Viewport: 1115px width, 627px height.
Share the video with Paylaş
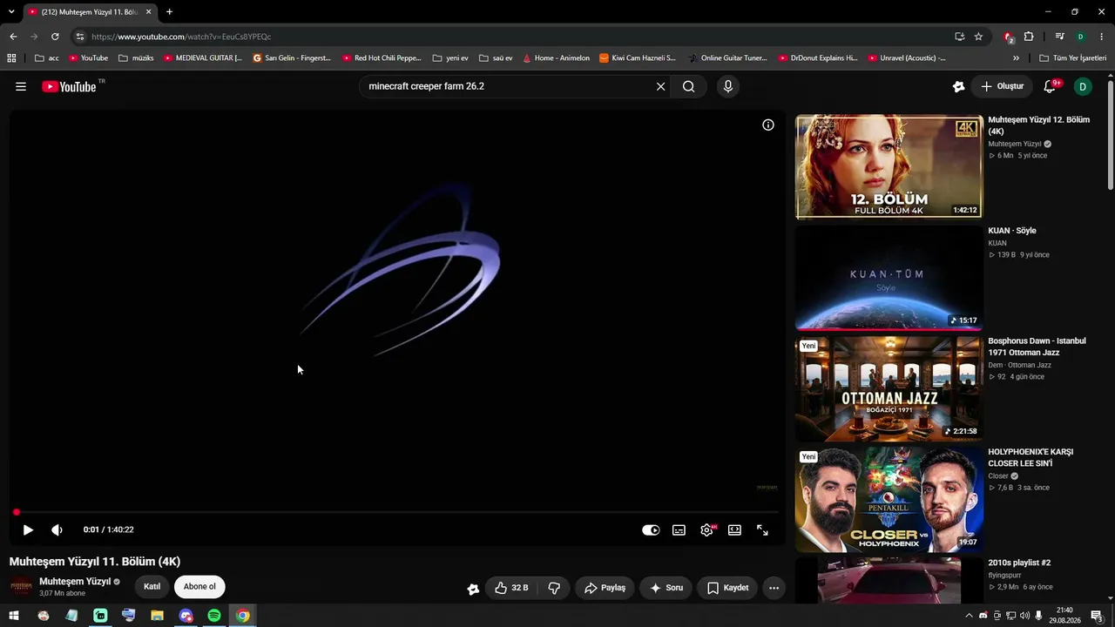[x=605, y=588]
